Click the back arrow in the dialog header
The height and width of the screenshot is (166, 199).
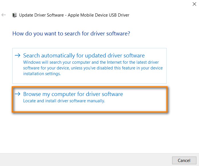click(3, 15)
